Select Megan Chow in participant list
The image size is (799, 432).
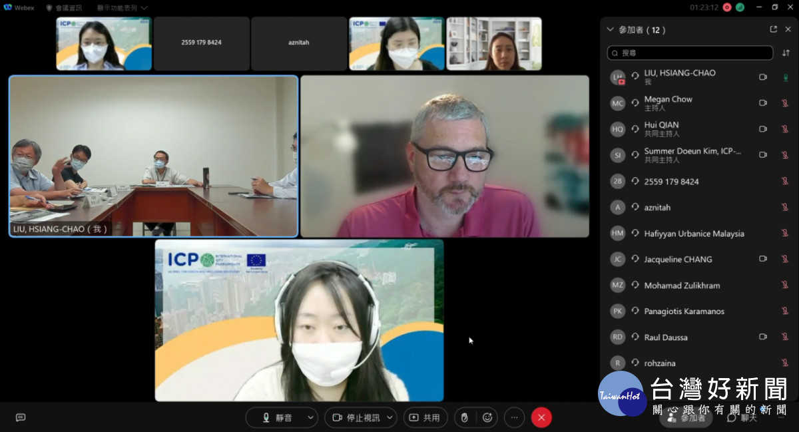pyautogui.click(x=698, y=103)
